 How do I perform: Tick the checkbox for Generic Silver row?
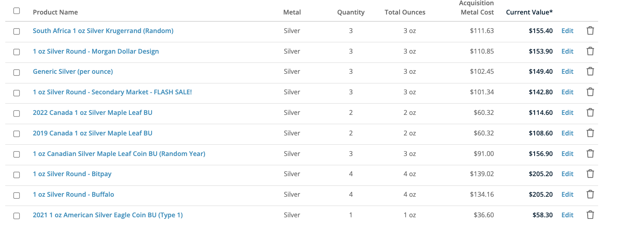pyautogui.click(x=17, y=73)
